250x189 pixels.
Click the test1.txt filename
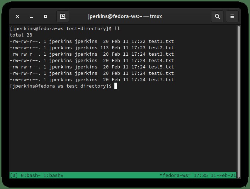click(x=161, y=41)
